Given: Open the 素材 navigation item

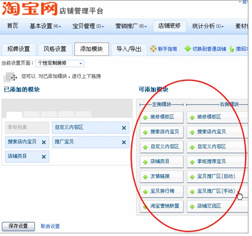Looking at the screenshot, I should (242, 26).
